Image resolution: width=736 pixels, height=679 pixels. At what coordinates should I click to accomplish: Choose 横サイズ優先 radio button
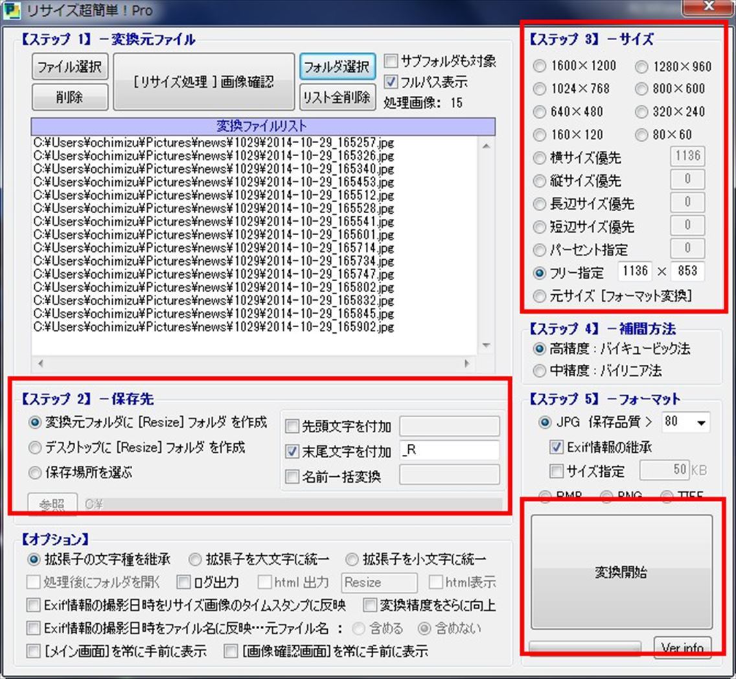point(540,158)
